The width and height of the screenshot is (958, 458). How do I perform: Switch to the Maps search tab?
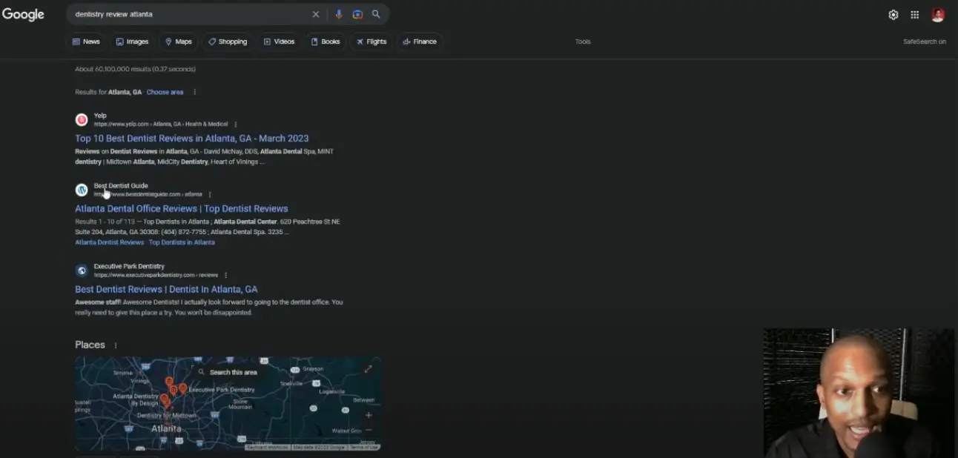(x=178, y=42)
